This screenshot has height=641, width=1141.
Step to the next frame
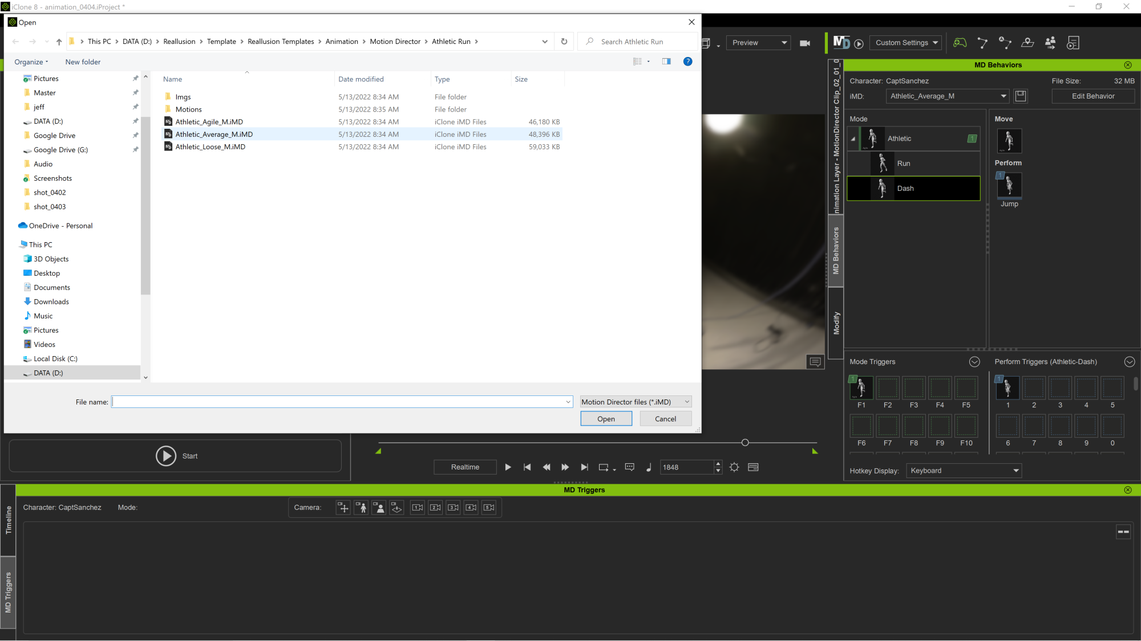(x=565, y=467)
